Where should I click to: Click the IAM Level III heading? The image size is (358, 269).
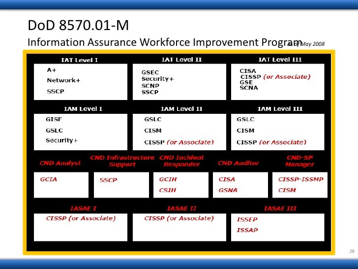point(280,109)
